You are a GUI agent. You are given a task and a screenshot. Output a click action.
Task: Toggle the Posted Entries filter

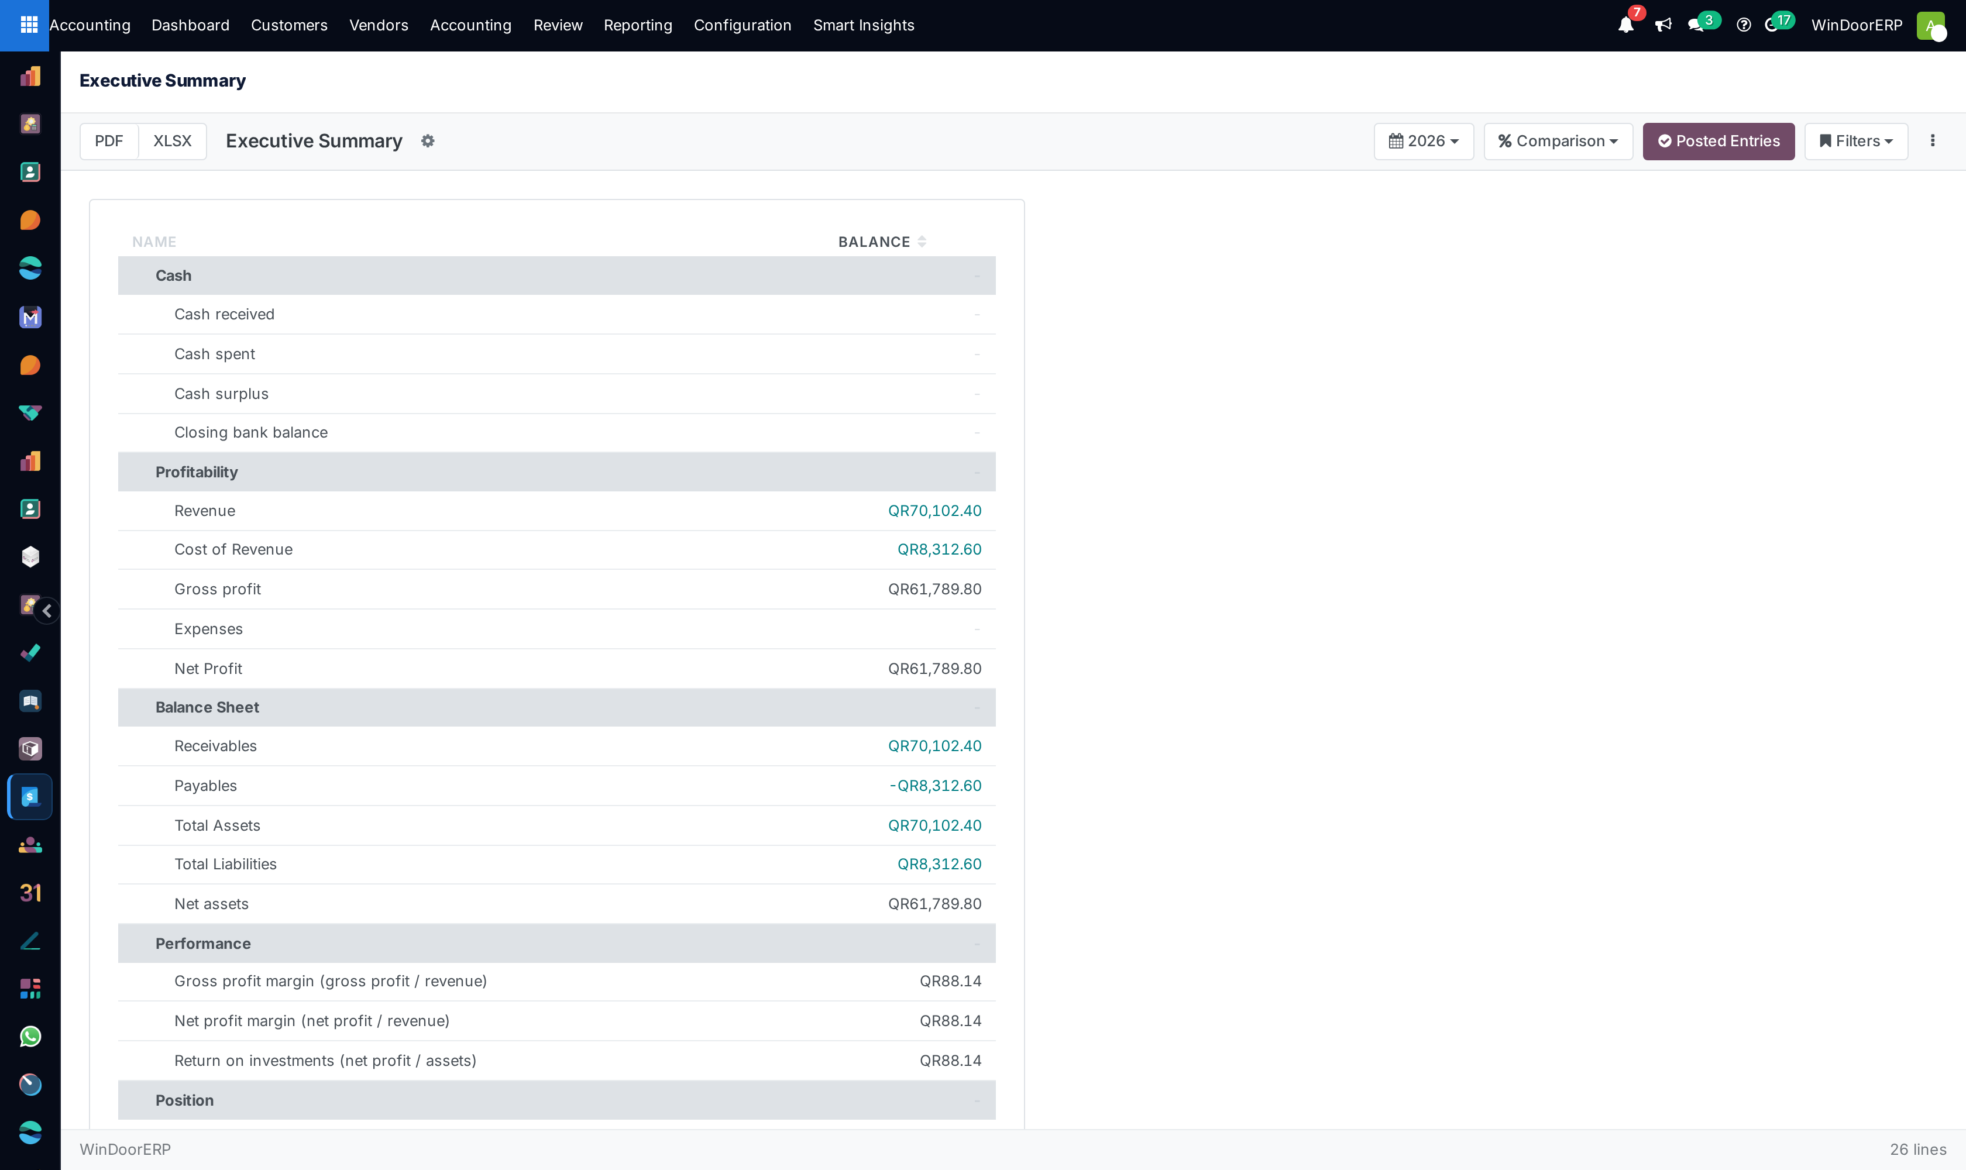(1718, 141)
